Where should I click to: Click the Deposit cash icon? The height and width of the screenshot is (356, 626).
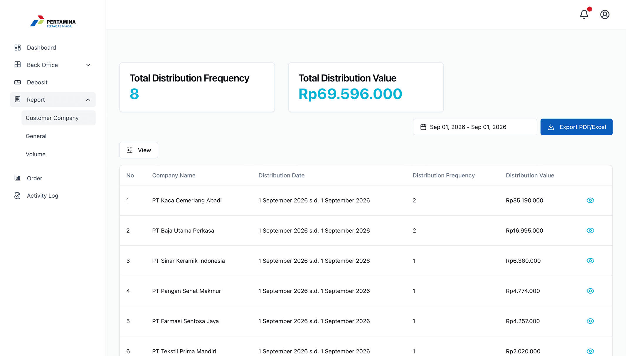[18, 82]
